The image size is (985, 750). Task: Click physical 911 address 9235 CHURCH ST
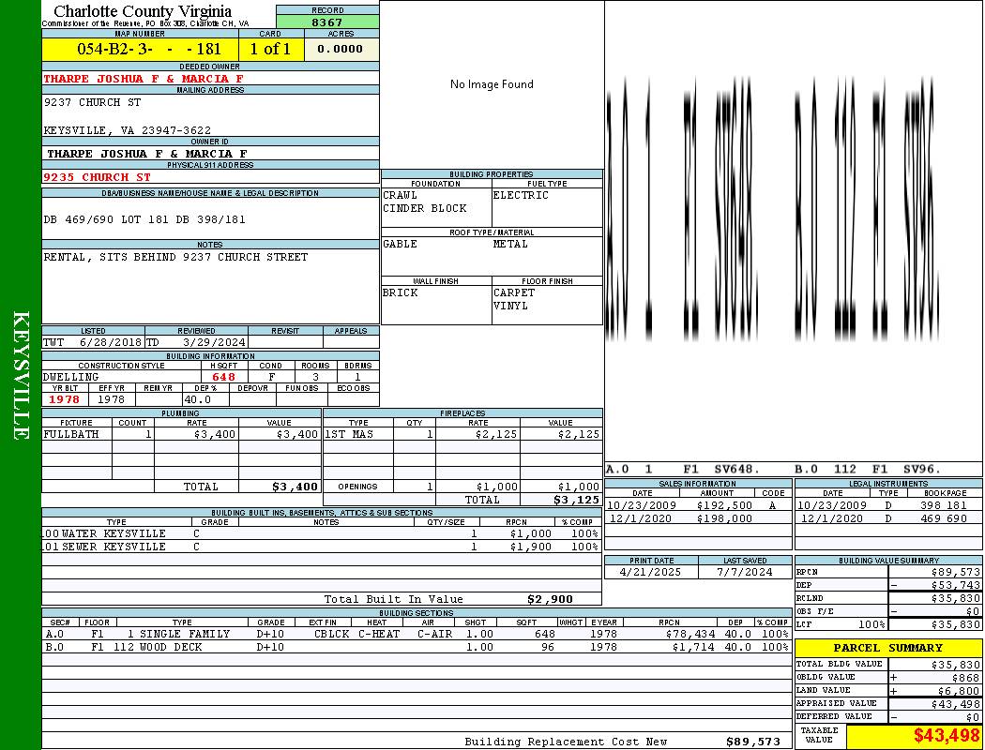click(98, 177)
